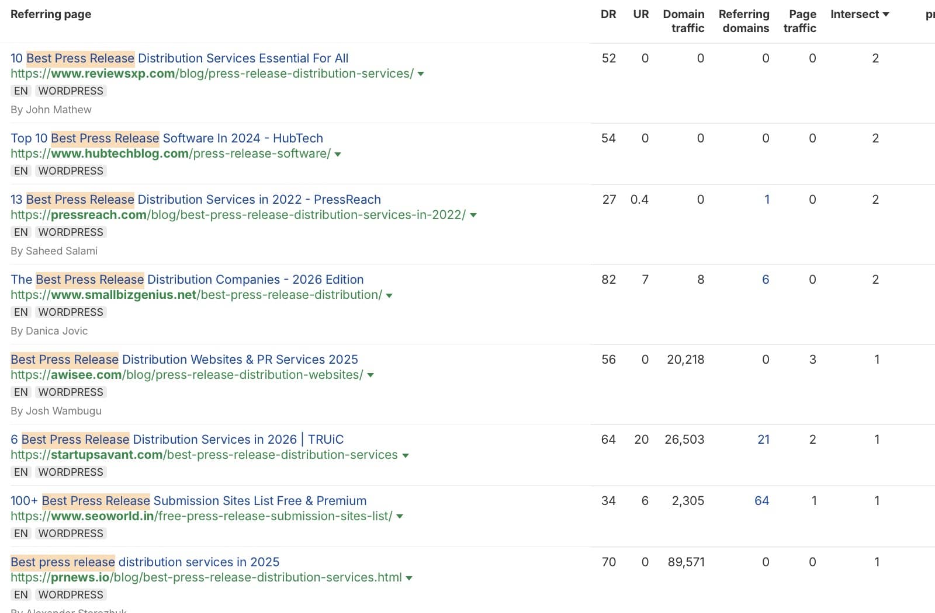This screenshot has height=613, width=935.
Task: Click referring domains value 21 for startupsavant.com
Action: (763, 440)
